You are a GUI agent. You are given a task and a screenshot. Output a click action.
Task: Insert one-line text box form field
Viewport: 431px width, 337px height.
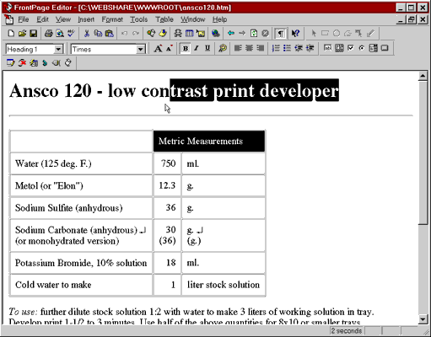(x=327, y=48)
